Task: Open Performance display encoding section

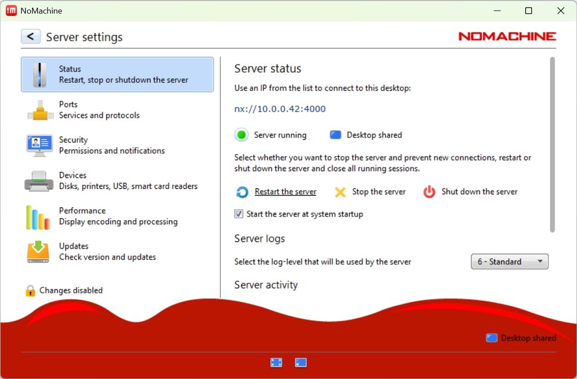Action: pos(117,216)
